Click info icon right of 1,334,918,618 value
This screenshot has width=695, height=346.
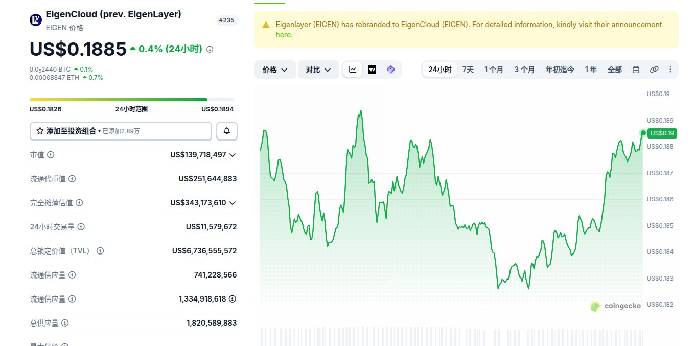pos(233,299)
